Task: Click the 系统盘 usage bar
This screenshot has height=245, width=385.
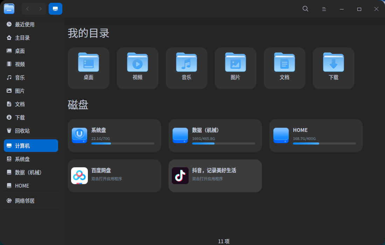Action: [x=123, y=143]
